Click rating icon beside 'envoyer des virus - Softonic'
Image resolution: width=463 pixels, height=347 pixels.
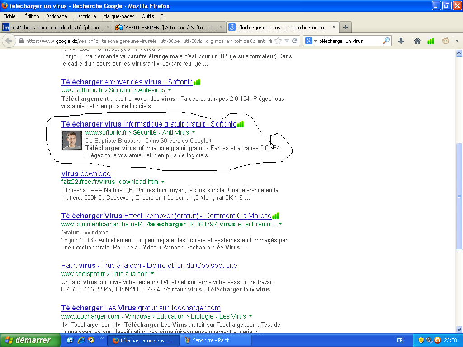click(197, 82)
